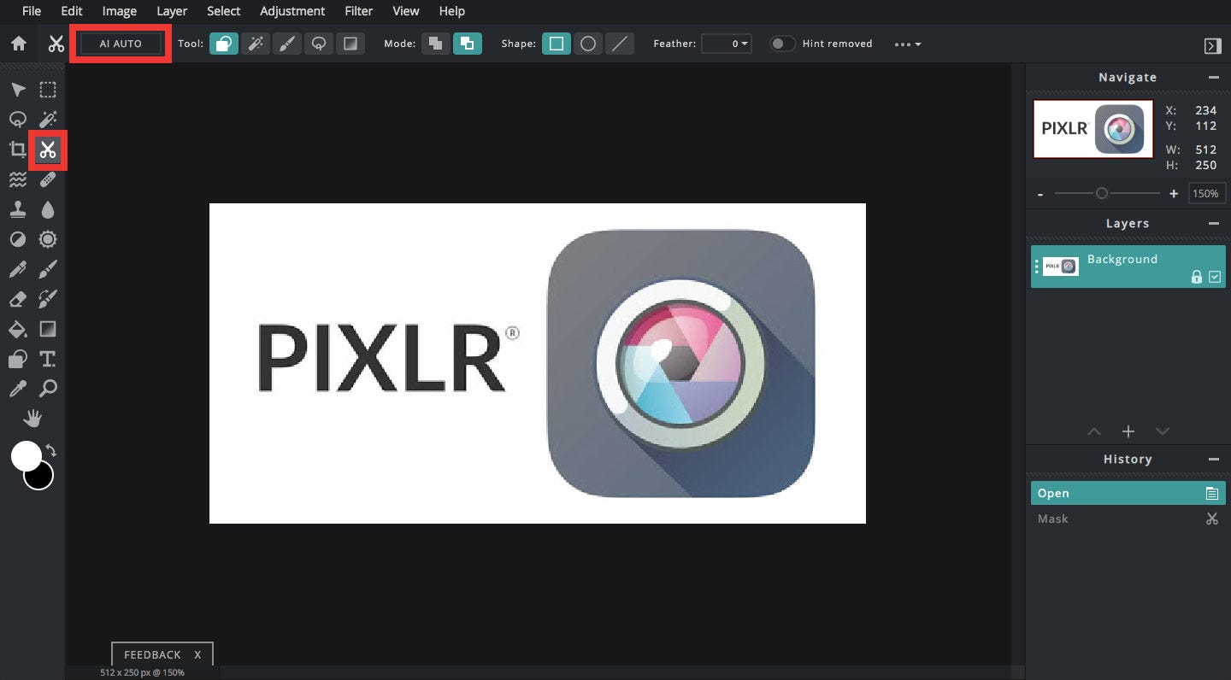This screenshot has height=680, width=1231.
Task: Select the Eyedropper color picker tool
Action: (x=18, y=389)
